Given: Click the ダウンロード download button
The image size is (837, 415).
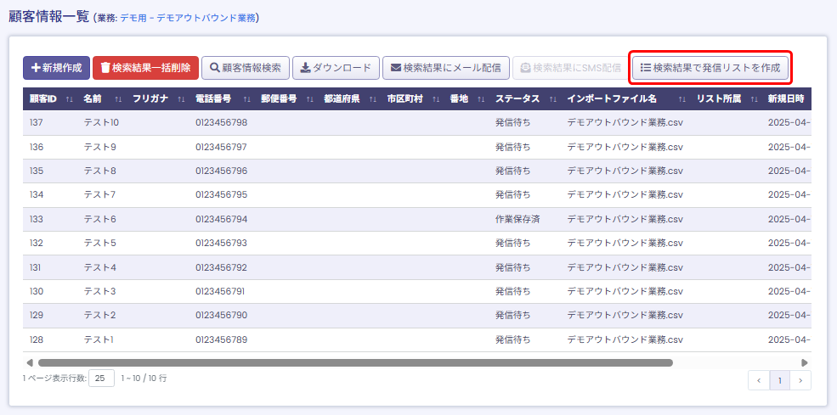Looking at the screenshot, I should (x=336, y=68).
